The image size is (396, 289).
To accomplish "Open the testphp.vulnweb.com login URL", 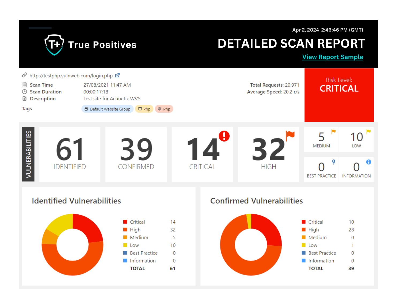I will point(71,76).
